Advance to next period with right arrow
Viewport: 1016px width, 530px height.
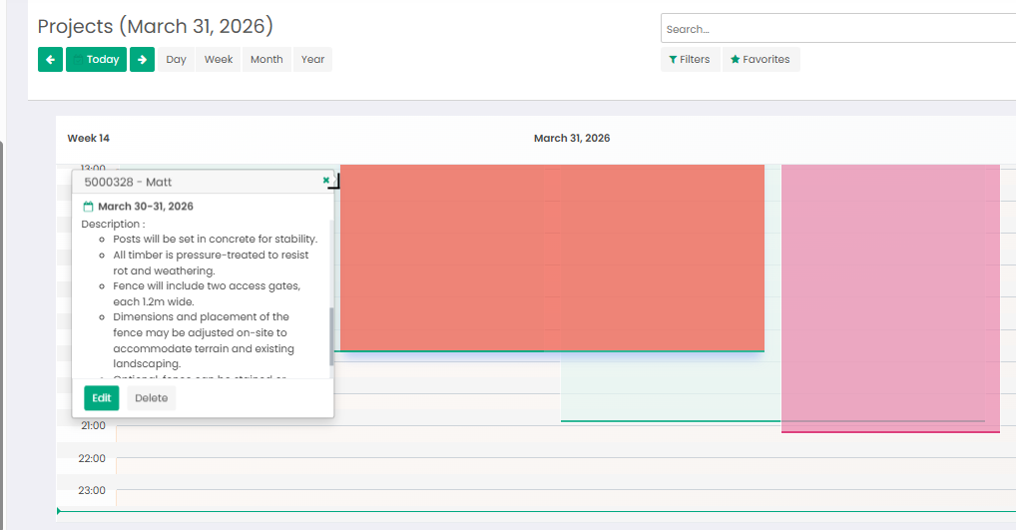[143, 60]
